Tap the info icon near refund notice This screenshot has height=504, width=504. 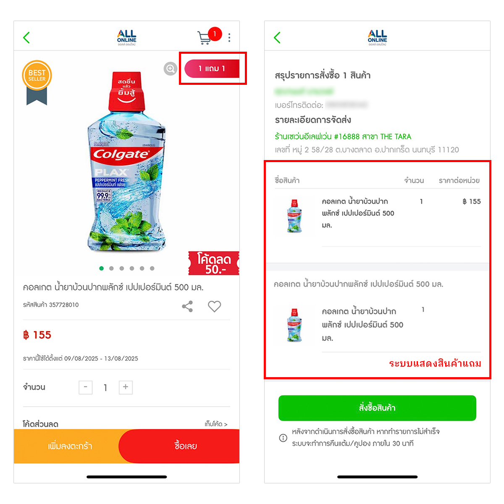[283, 438]
